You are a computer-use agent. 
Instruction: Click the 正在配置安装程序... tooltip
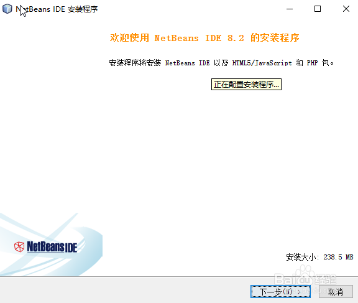point(246,85)
